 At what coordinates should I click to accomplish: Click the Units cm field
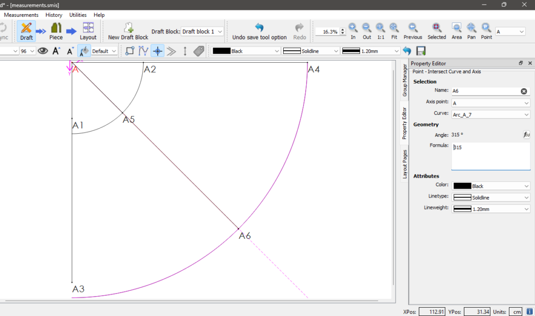516,312
